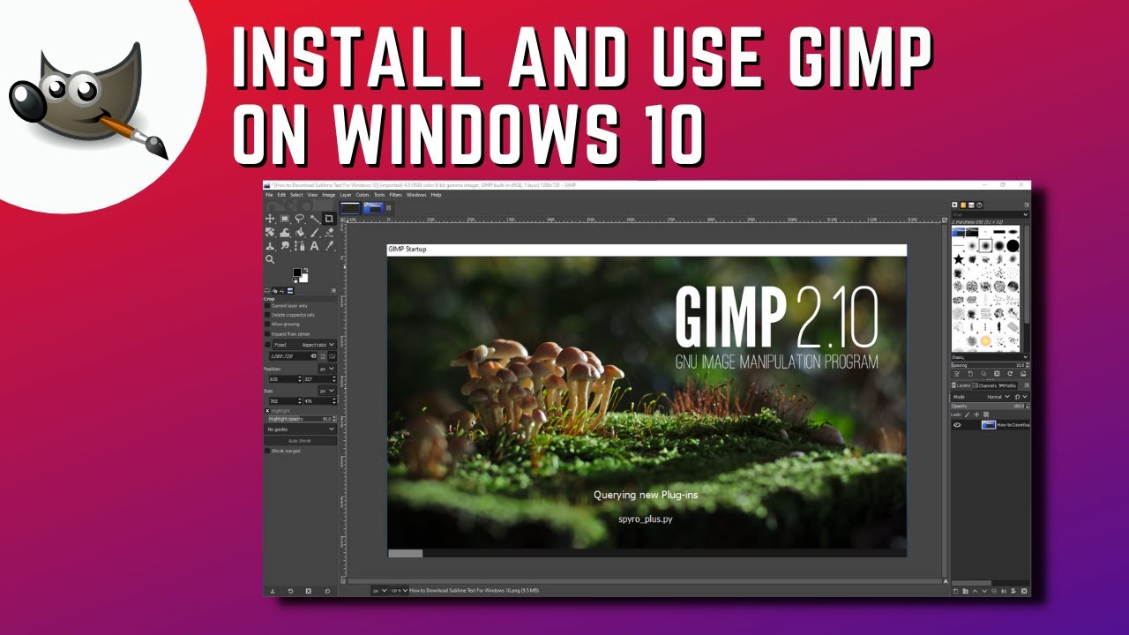
Task: Swap foreground and background colors
Action: click(306, 270)
